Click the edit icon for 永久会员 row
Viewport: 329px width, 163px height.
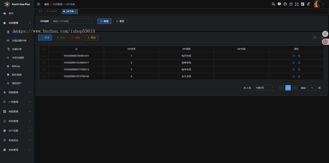[x=294, y=76]
